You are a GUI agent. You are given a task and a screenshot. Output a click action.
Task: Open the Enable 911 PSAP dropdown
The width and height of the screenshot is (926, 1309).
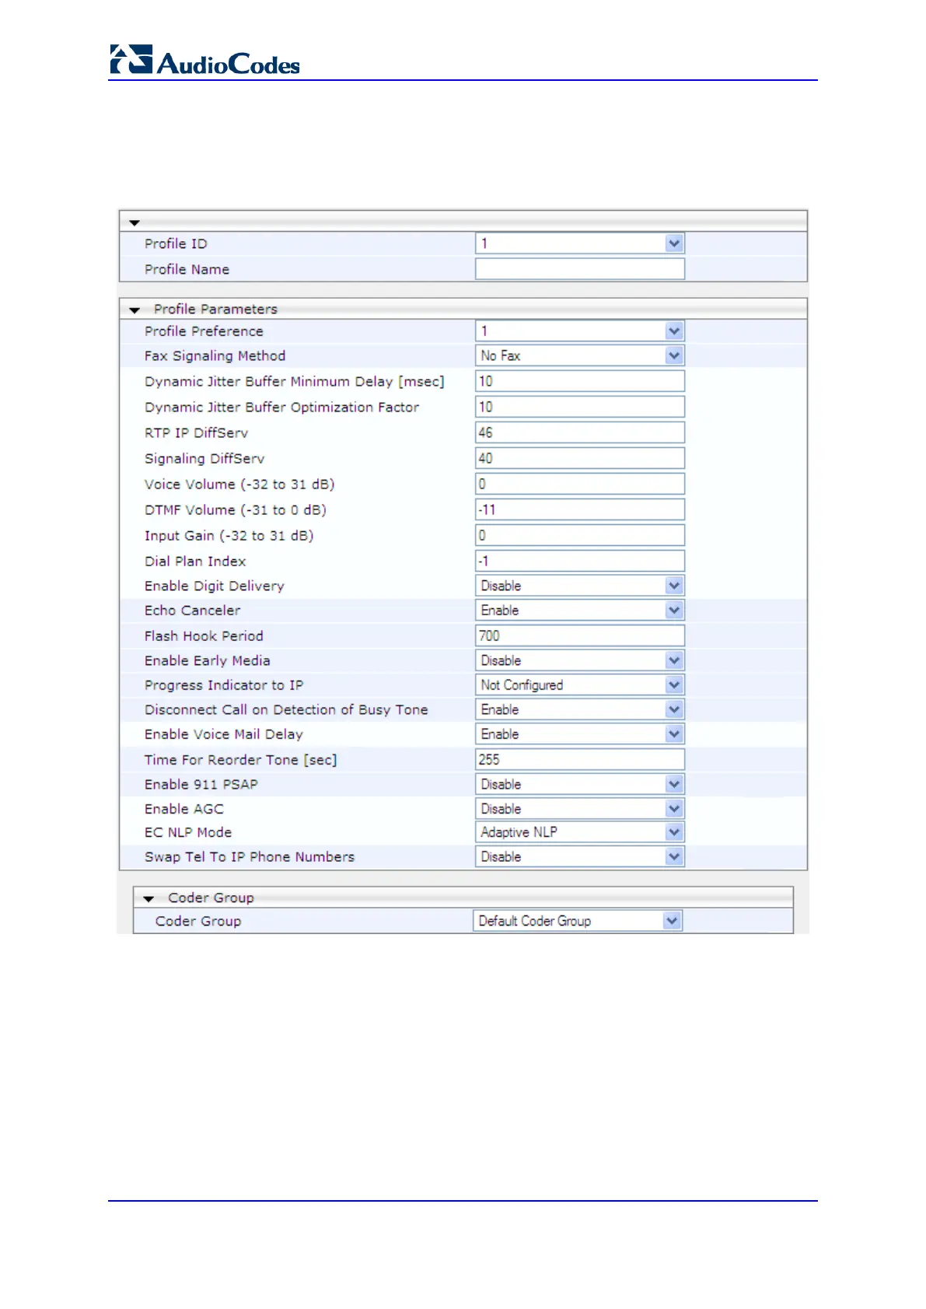point(579,784)
